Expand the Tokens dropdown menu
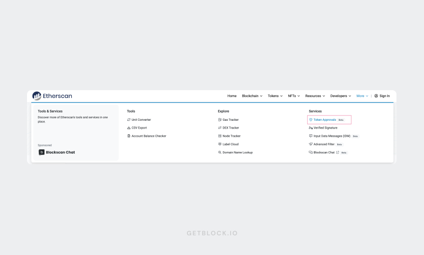Viewport: 424px width, 255px height. pos(275,96)
